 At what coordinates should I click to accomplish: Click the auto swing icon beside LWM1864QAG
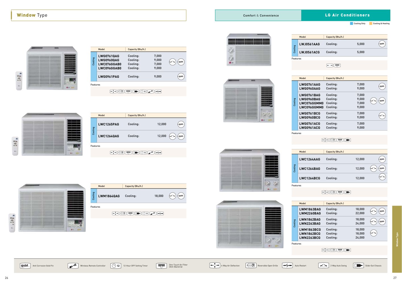(173, 196)
